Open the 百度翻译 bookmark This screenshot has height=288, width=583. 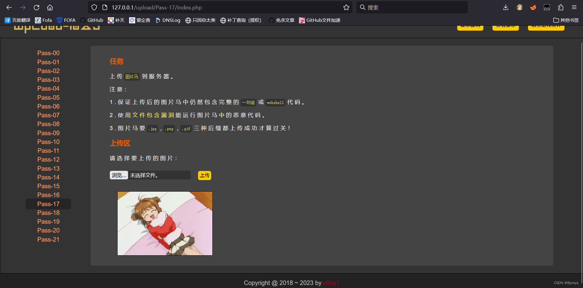(x=18, y=20)
